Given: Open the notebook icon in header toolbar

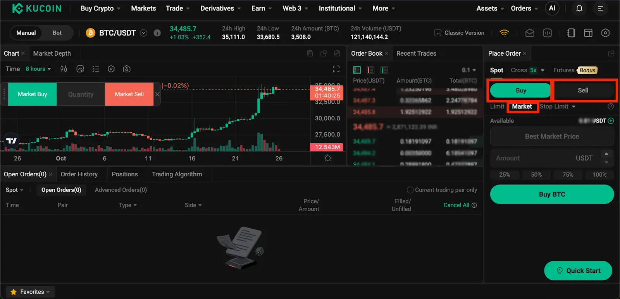Looking at the screenshot, I should (x=571, y=33).
